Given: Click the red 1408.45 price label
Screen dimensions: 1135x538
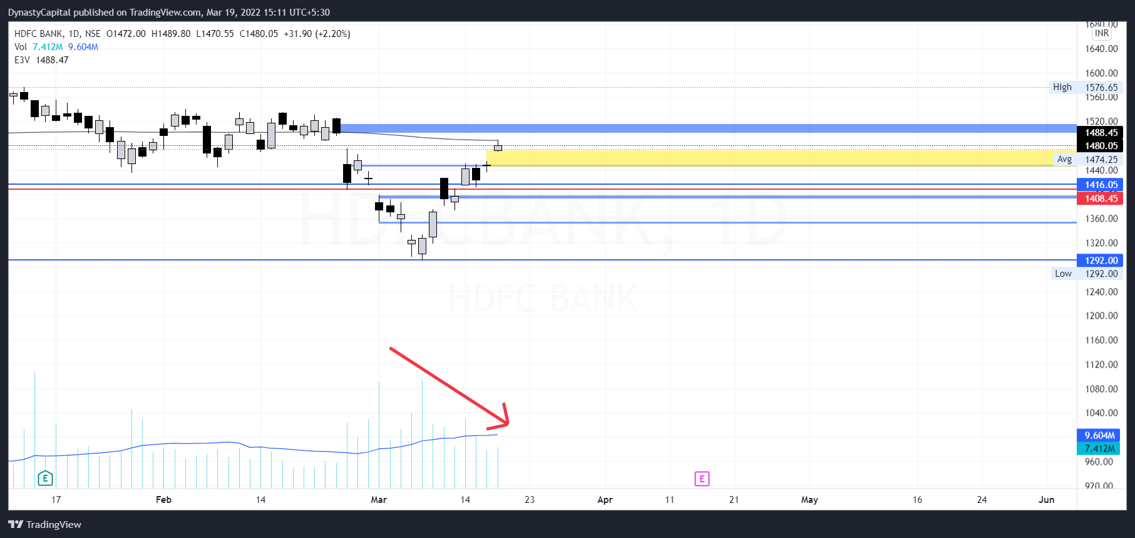Looking at the screenshot, I should point(1100,199).
